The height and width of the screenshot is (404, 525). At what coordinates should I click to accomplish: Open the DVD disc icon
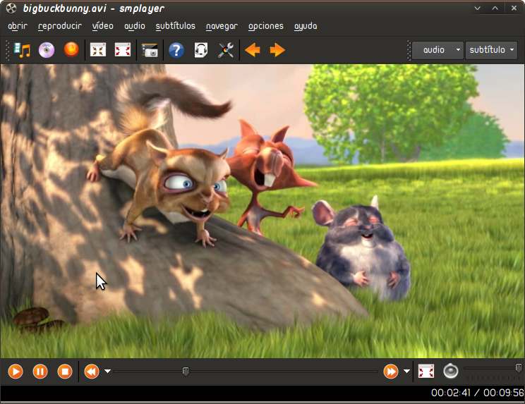point(47,50)
